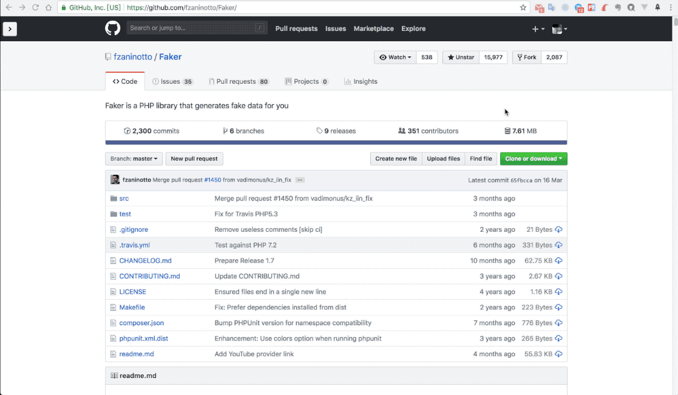Screen dimensions: 678x395
Task: Click the download icon for CHANGELOG.md
Action: 558,260
